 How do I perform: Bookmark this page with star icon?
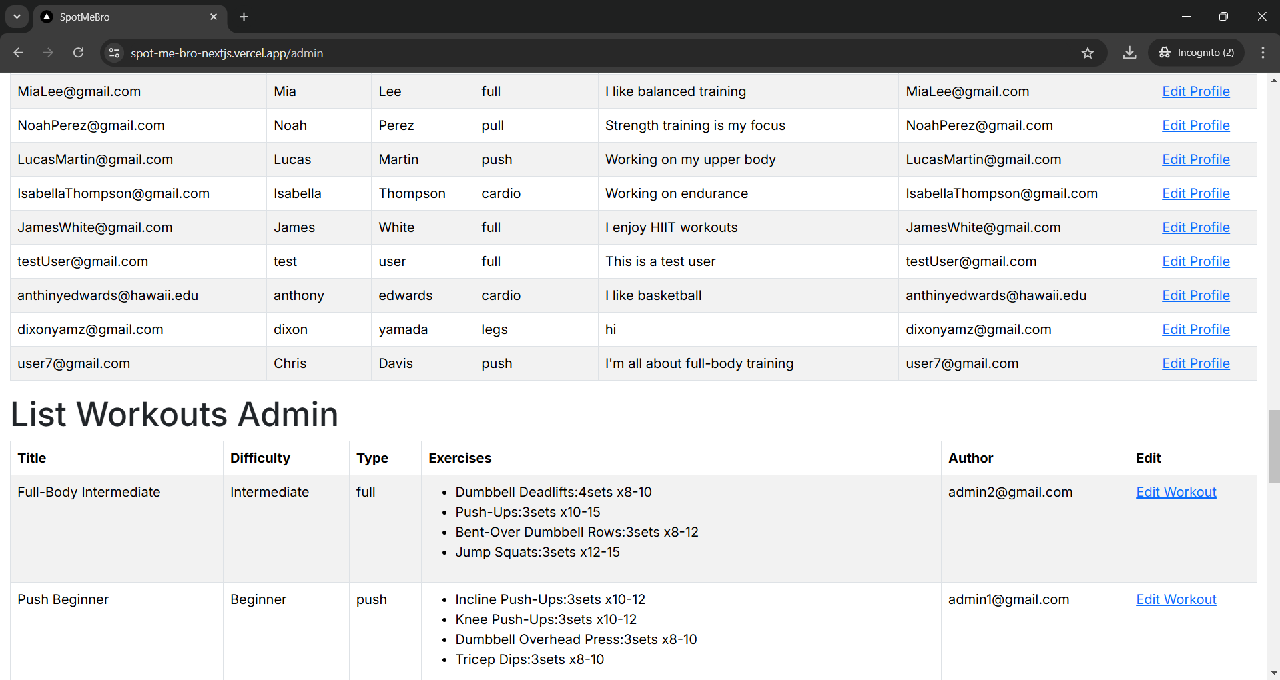click(1088, 53)
